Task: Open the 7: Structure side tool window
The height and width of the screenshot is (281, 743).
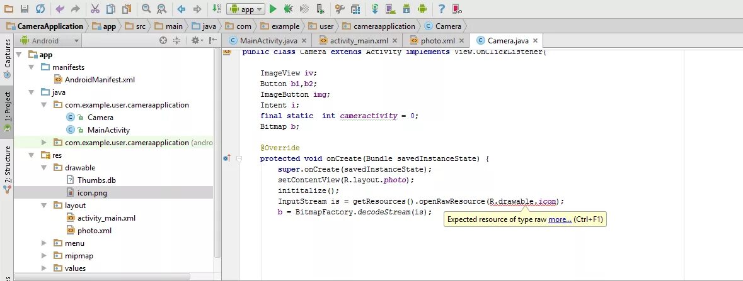Action: tap(7, 169)
